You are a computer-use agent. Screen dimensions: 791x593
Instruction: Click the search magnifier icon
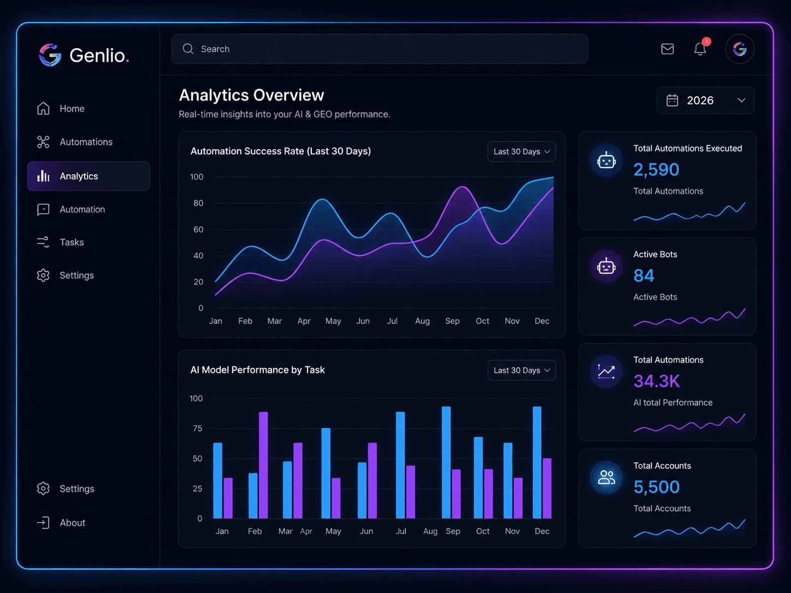(188, 49)
